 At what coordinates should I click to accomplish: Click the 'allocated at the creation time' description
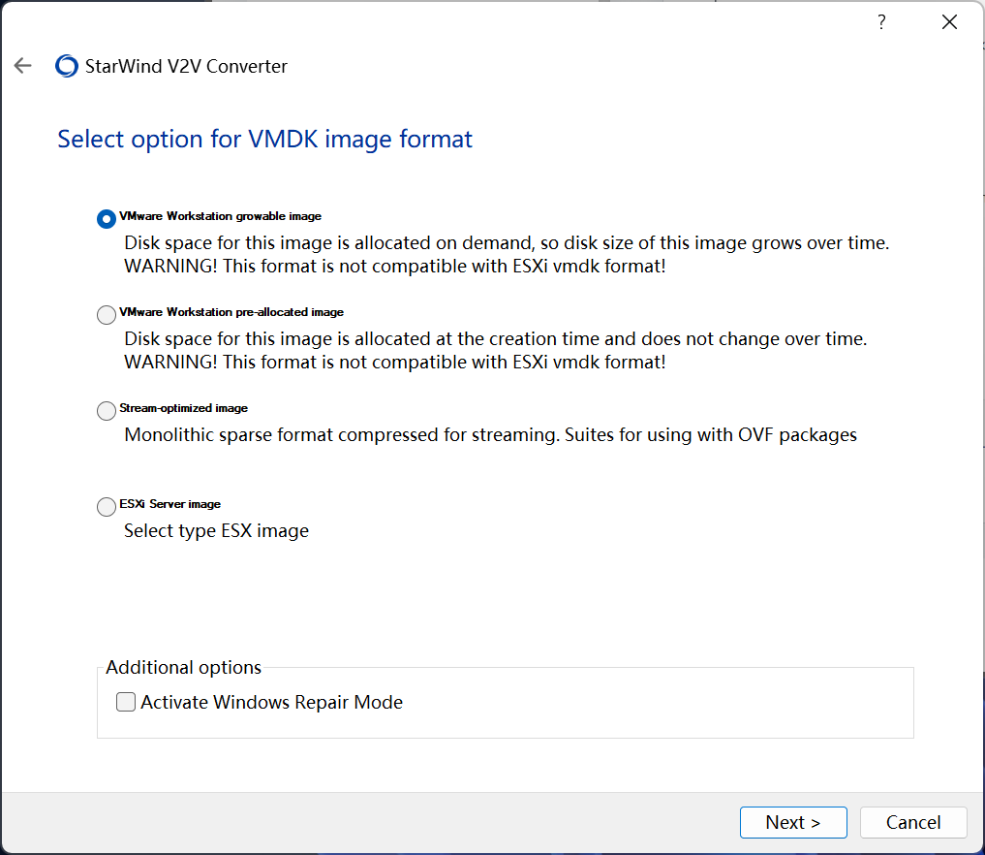(x=495, y=339)
